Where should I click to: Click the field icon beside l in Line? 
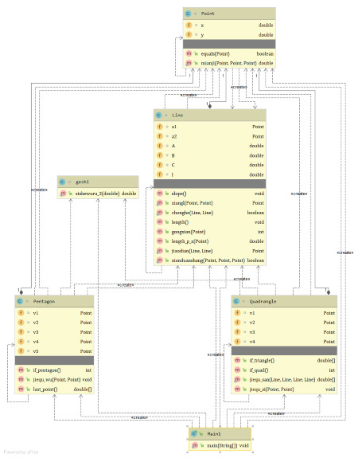160,174
